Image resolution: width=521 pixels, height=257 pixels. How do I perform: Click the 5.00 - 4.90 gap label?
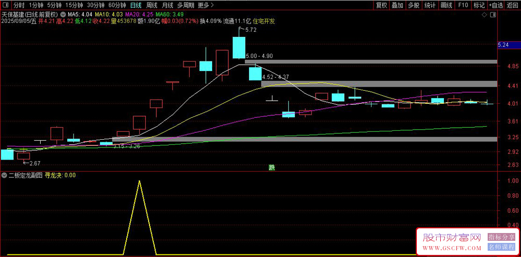pos(259,56)
